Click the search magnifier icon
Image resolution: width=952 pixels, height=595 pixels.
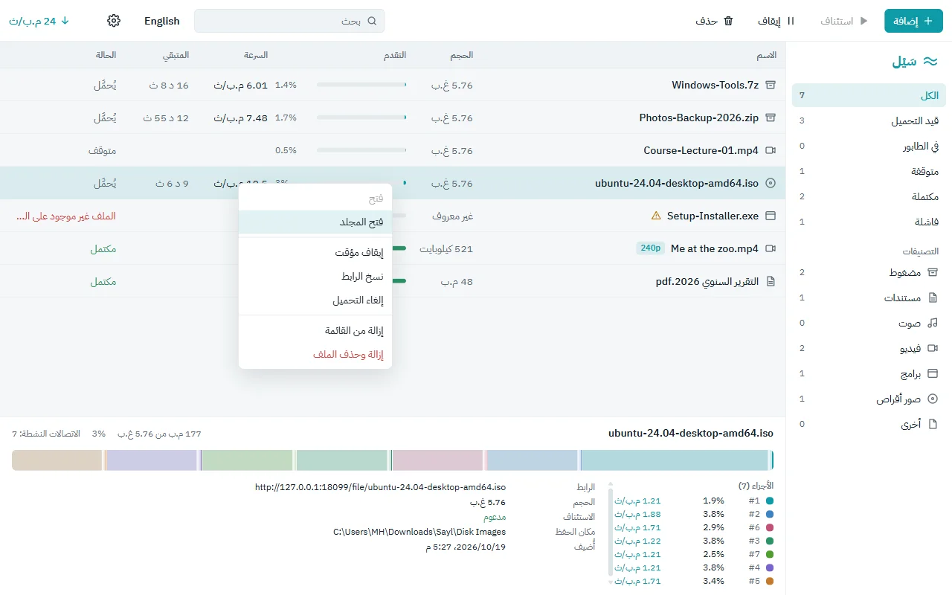(x=372, y=21)
